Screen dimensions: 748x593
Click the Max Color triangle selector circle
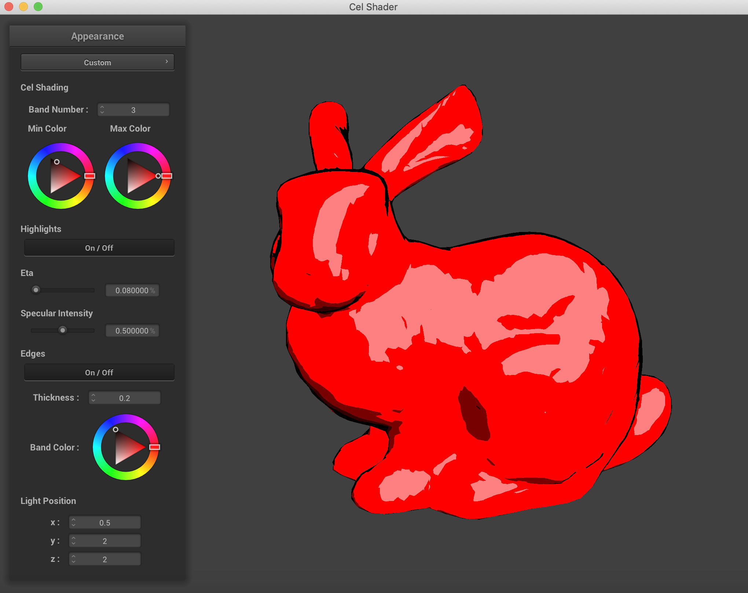tap(158, 176)
